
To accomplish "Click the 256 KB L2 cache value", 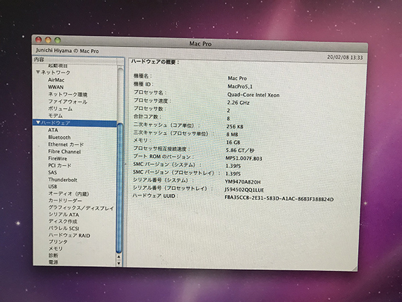I will coord(235,126).
